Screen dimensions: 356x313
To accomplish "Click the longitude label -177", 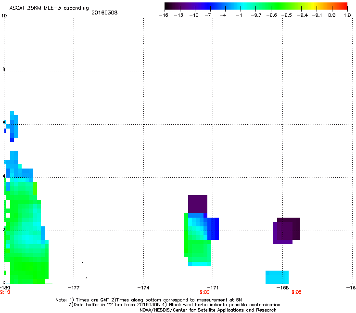I will coord(74,288).
